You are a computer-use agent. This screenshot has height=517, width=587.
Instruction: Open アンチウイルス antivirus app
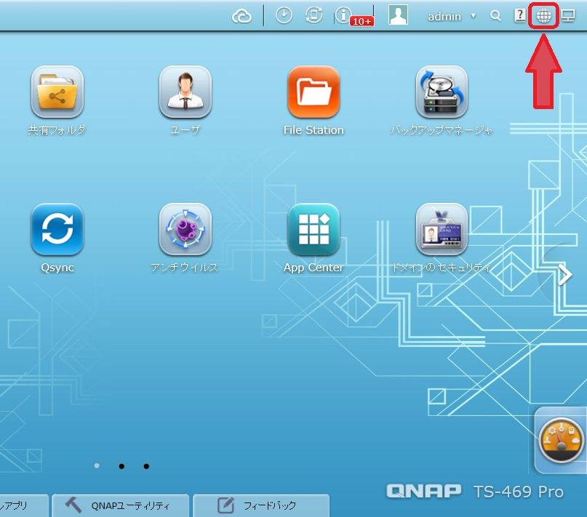point(185,230)
